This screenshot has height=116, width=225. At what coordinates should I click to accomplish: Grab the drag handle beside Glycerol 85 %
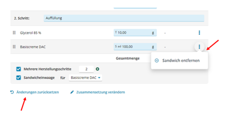(x=14, y=33)
